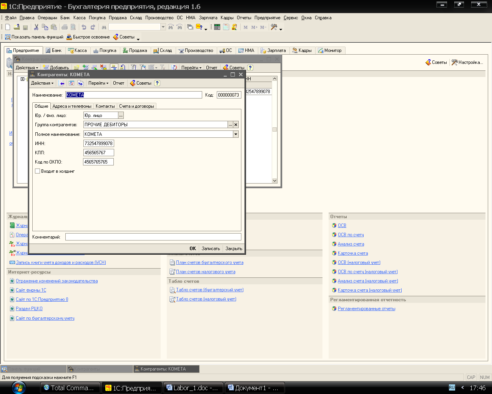Open the search field dropdown in main toolbar

[163, 27]
